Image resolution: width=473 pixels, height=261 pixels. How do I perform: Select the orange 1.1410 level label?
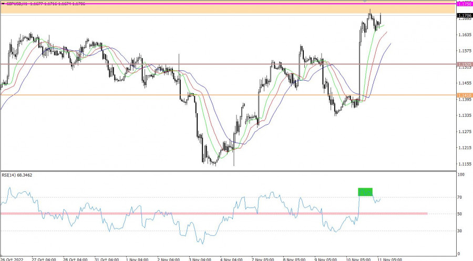tap(464, 95)
